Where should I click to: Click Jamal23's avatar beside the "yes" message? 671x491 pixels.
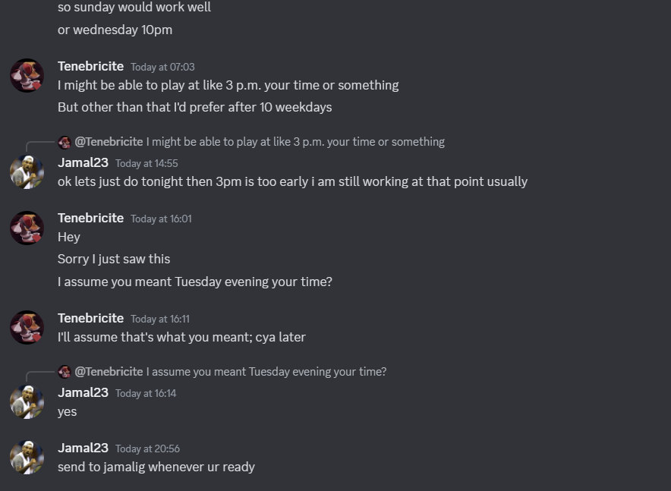click(27, 401)
